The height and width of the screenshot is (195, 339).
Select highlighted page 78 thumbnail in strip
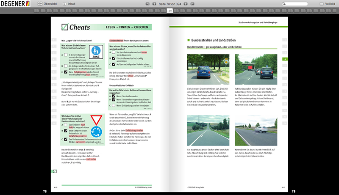pos(170,11)
